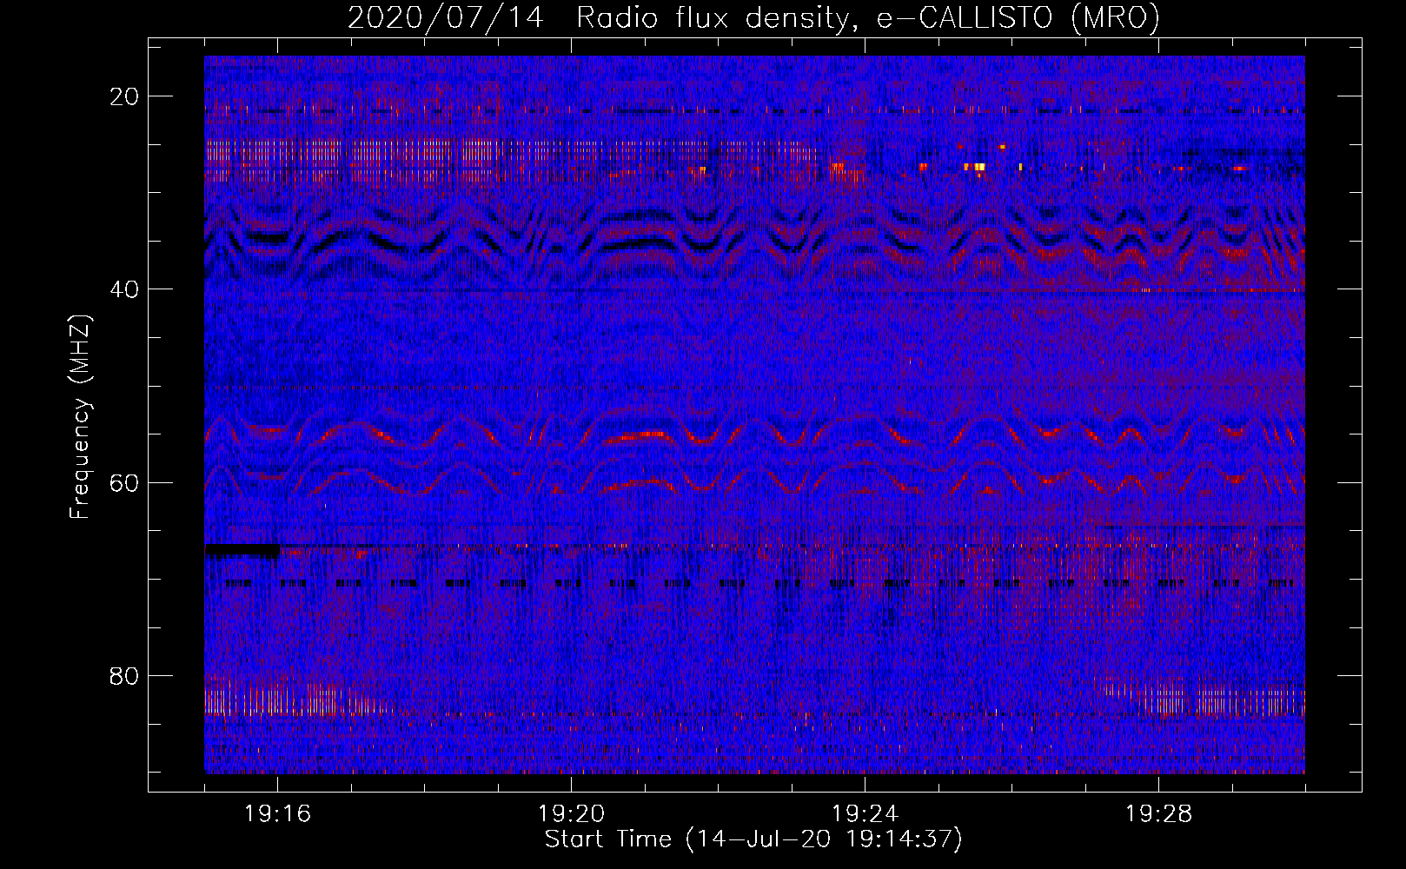Click the '19:20' time tick label
The width and height of the screenshot is (1406, 869).
click(571, 814)
